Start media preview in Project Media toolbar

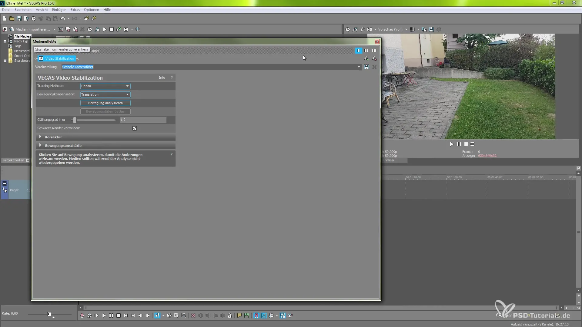105,29
